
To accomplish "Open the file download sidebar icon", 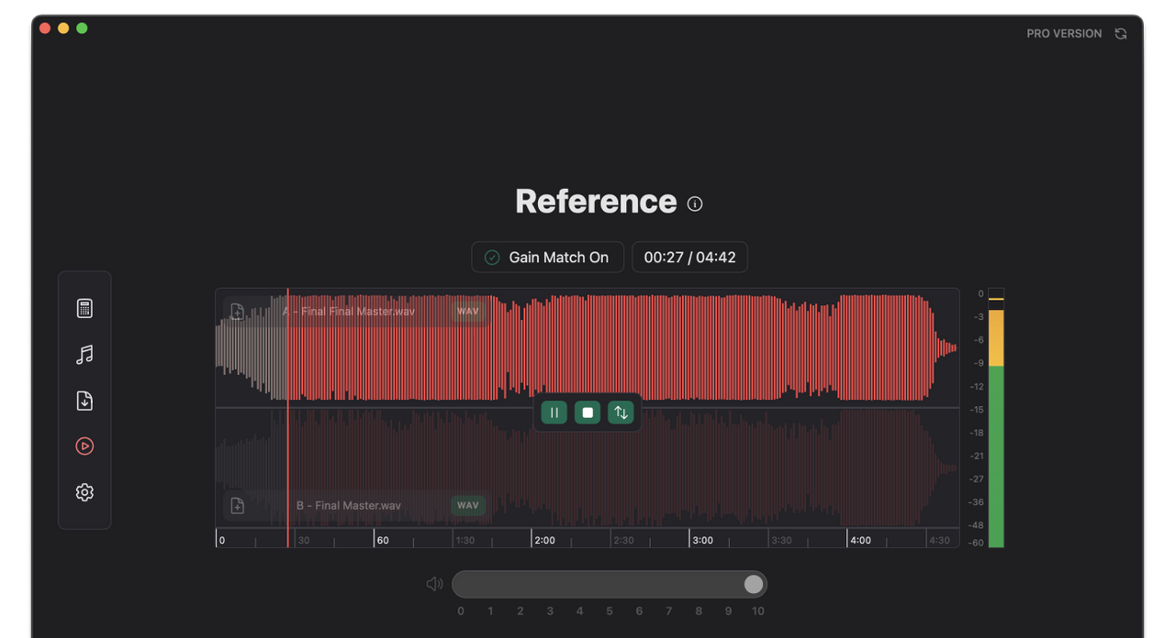I will (x=84, y=401).
